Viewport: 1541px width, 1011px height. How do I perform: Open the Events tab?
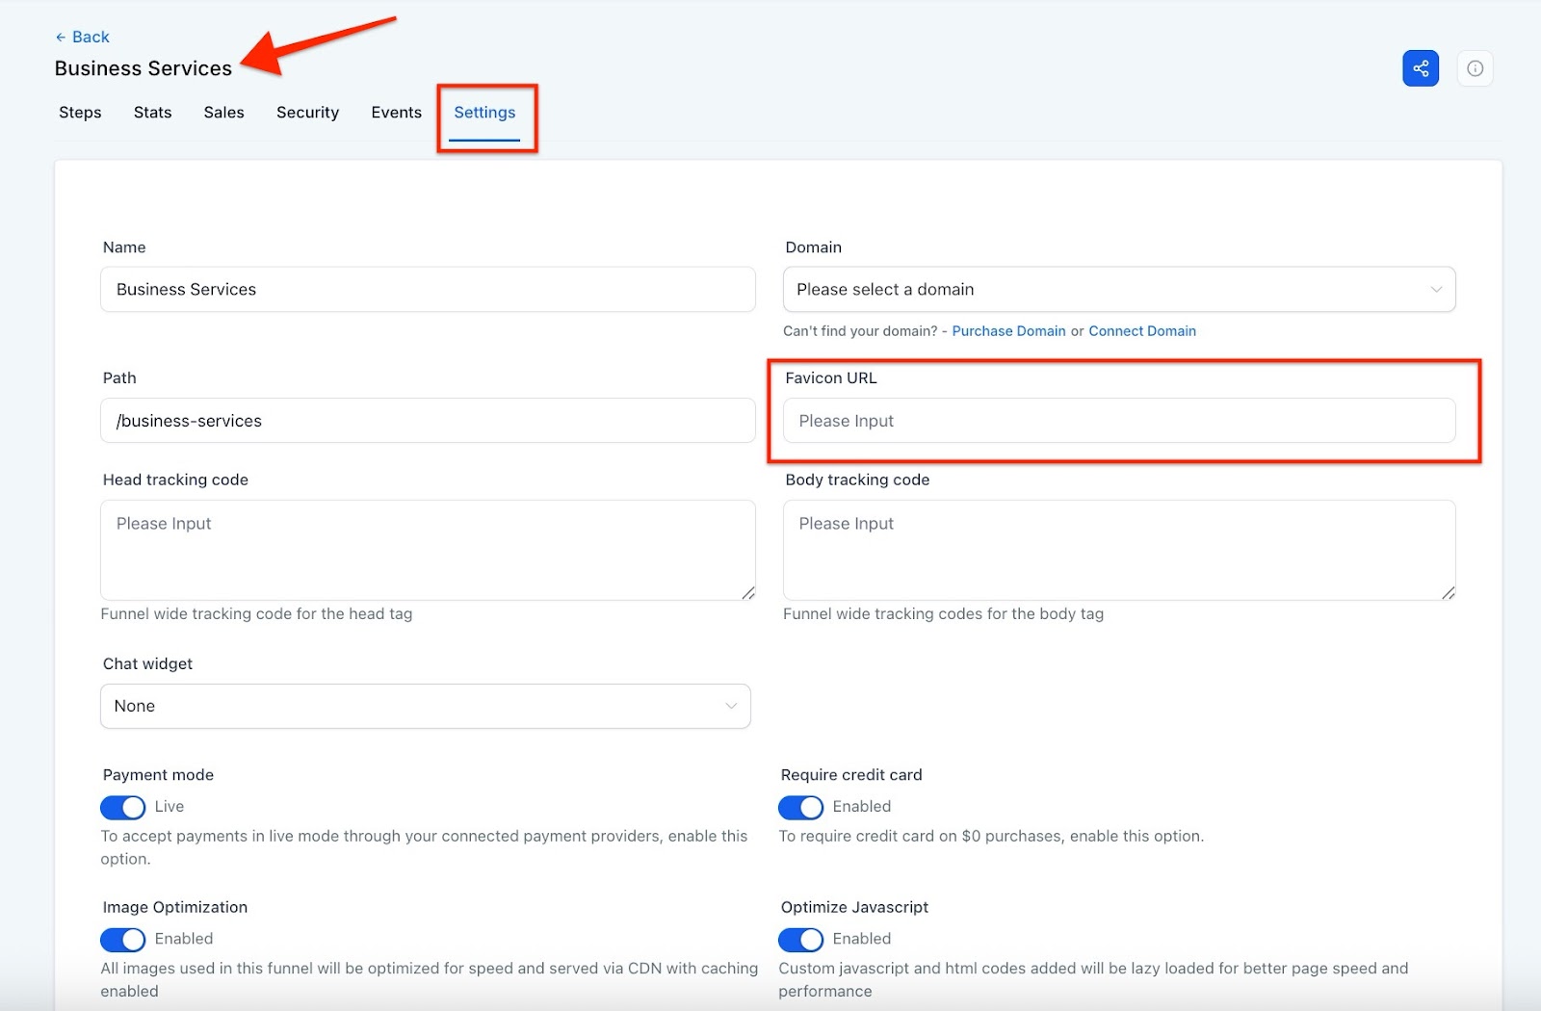click(x=396, y=113)
